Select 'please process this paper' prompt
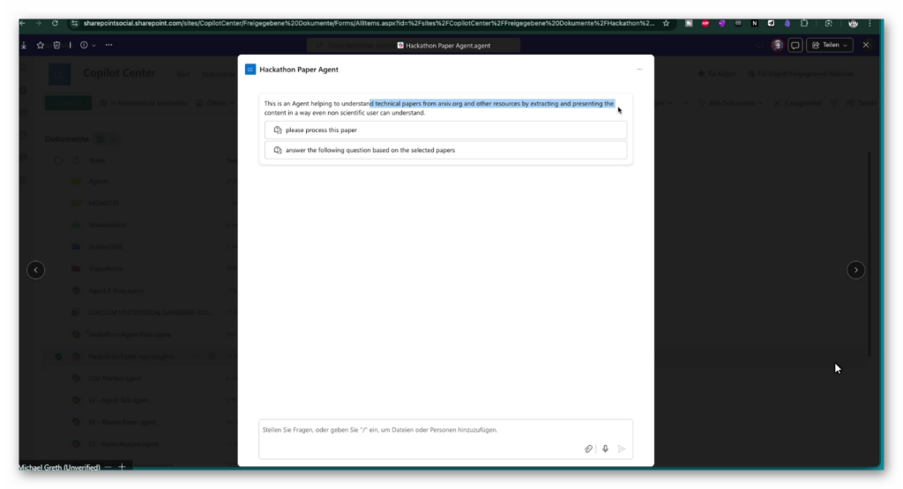903x489 pixels. pyautogui.click(x=445, y=130)
